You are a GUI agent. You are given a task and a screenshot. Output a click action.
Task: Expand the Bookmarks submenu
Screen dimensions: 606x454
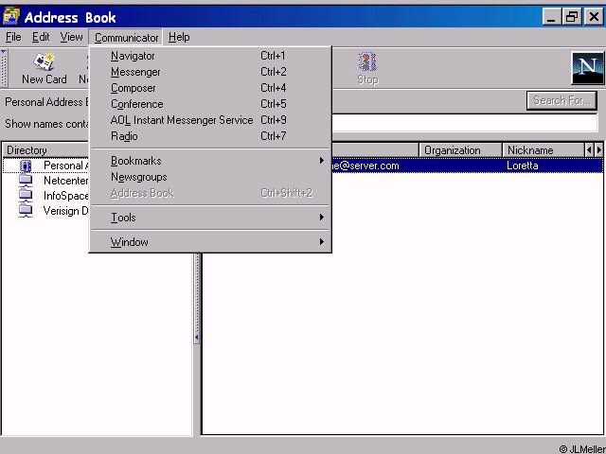[210, 161]
